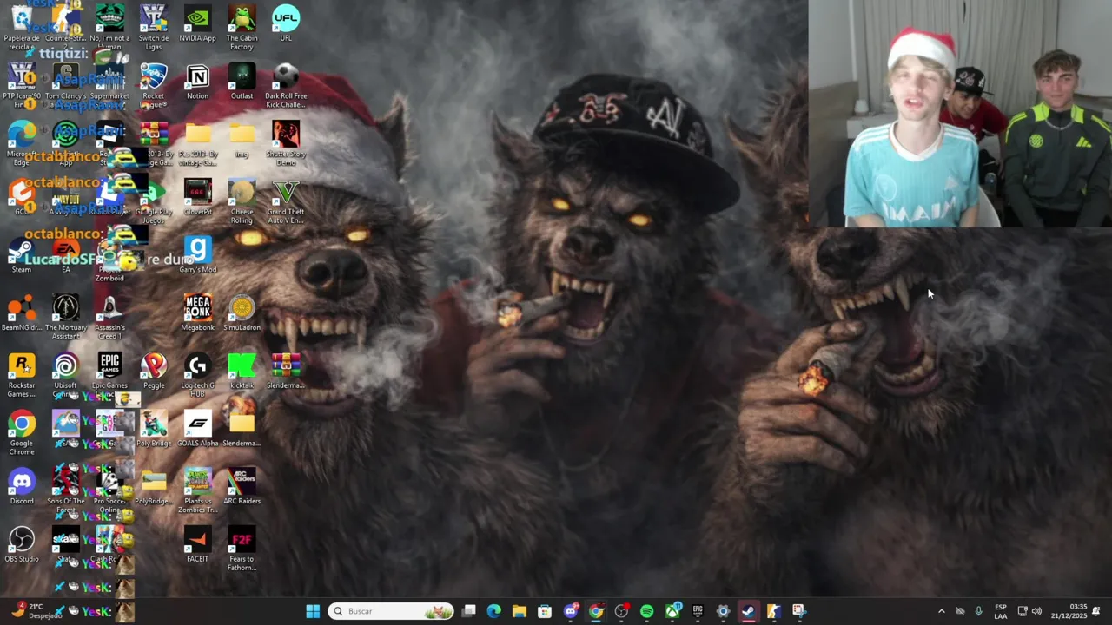The height and width of the screenshot is (625, 1112).
Task: Open the SimuLadron desktop shortcut
Action: coord(242,312)
